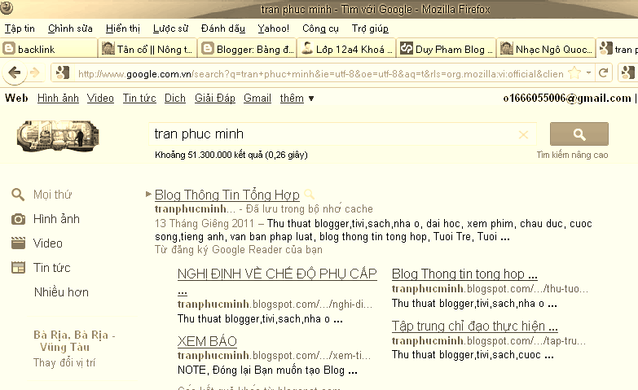Open 'Blog Thong tin tong hop ...' sitelink
The image size is (638, 390).
[x=464, y=274]
